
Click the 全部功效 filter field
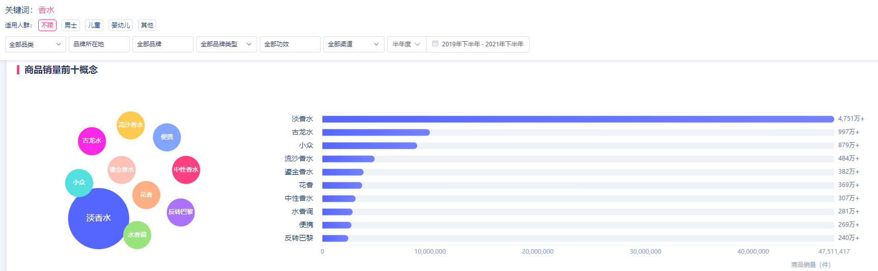(290, 44)
